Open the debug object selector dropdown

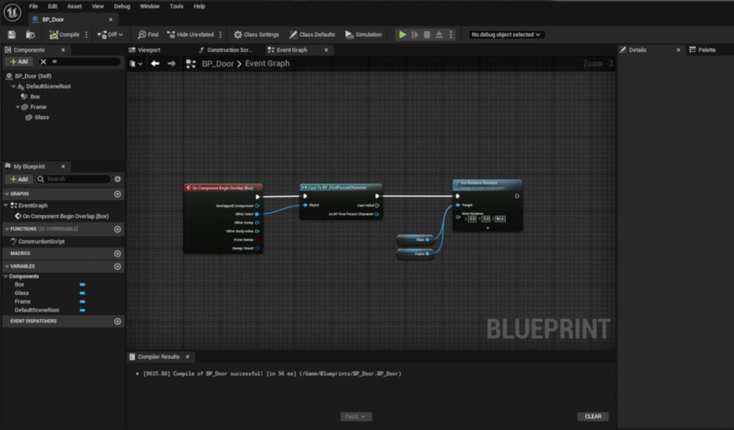[x=506, y=35]
